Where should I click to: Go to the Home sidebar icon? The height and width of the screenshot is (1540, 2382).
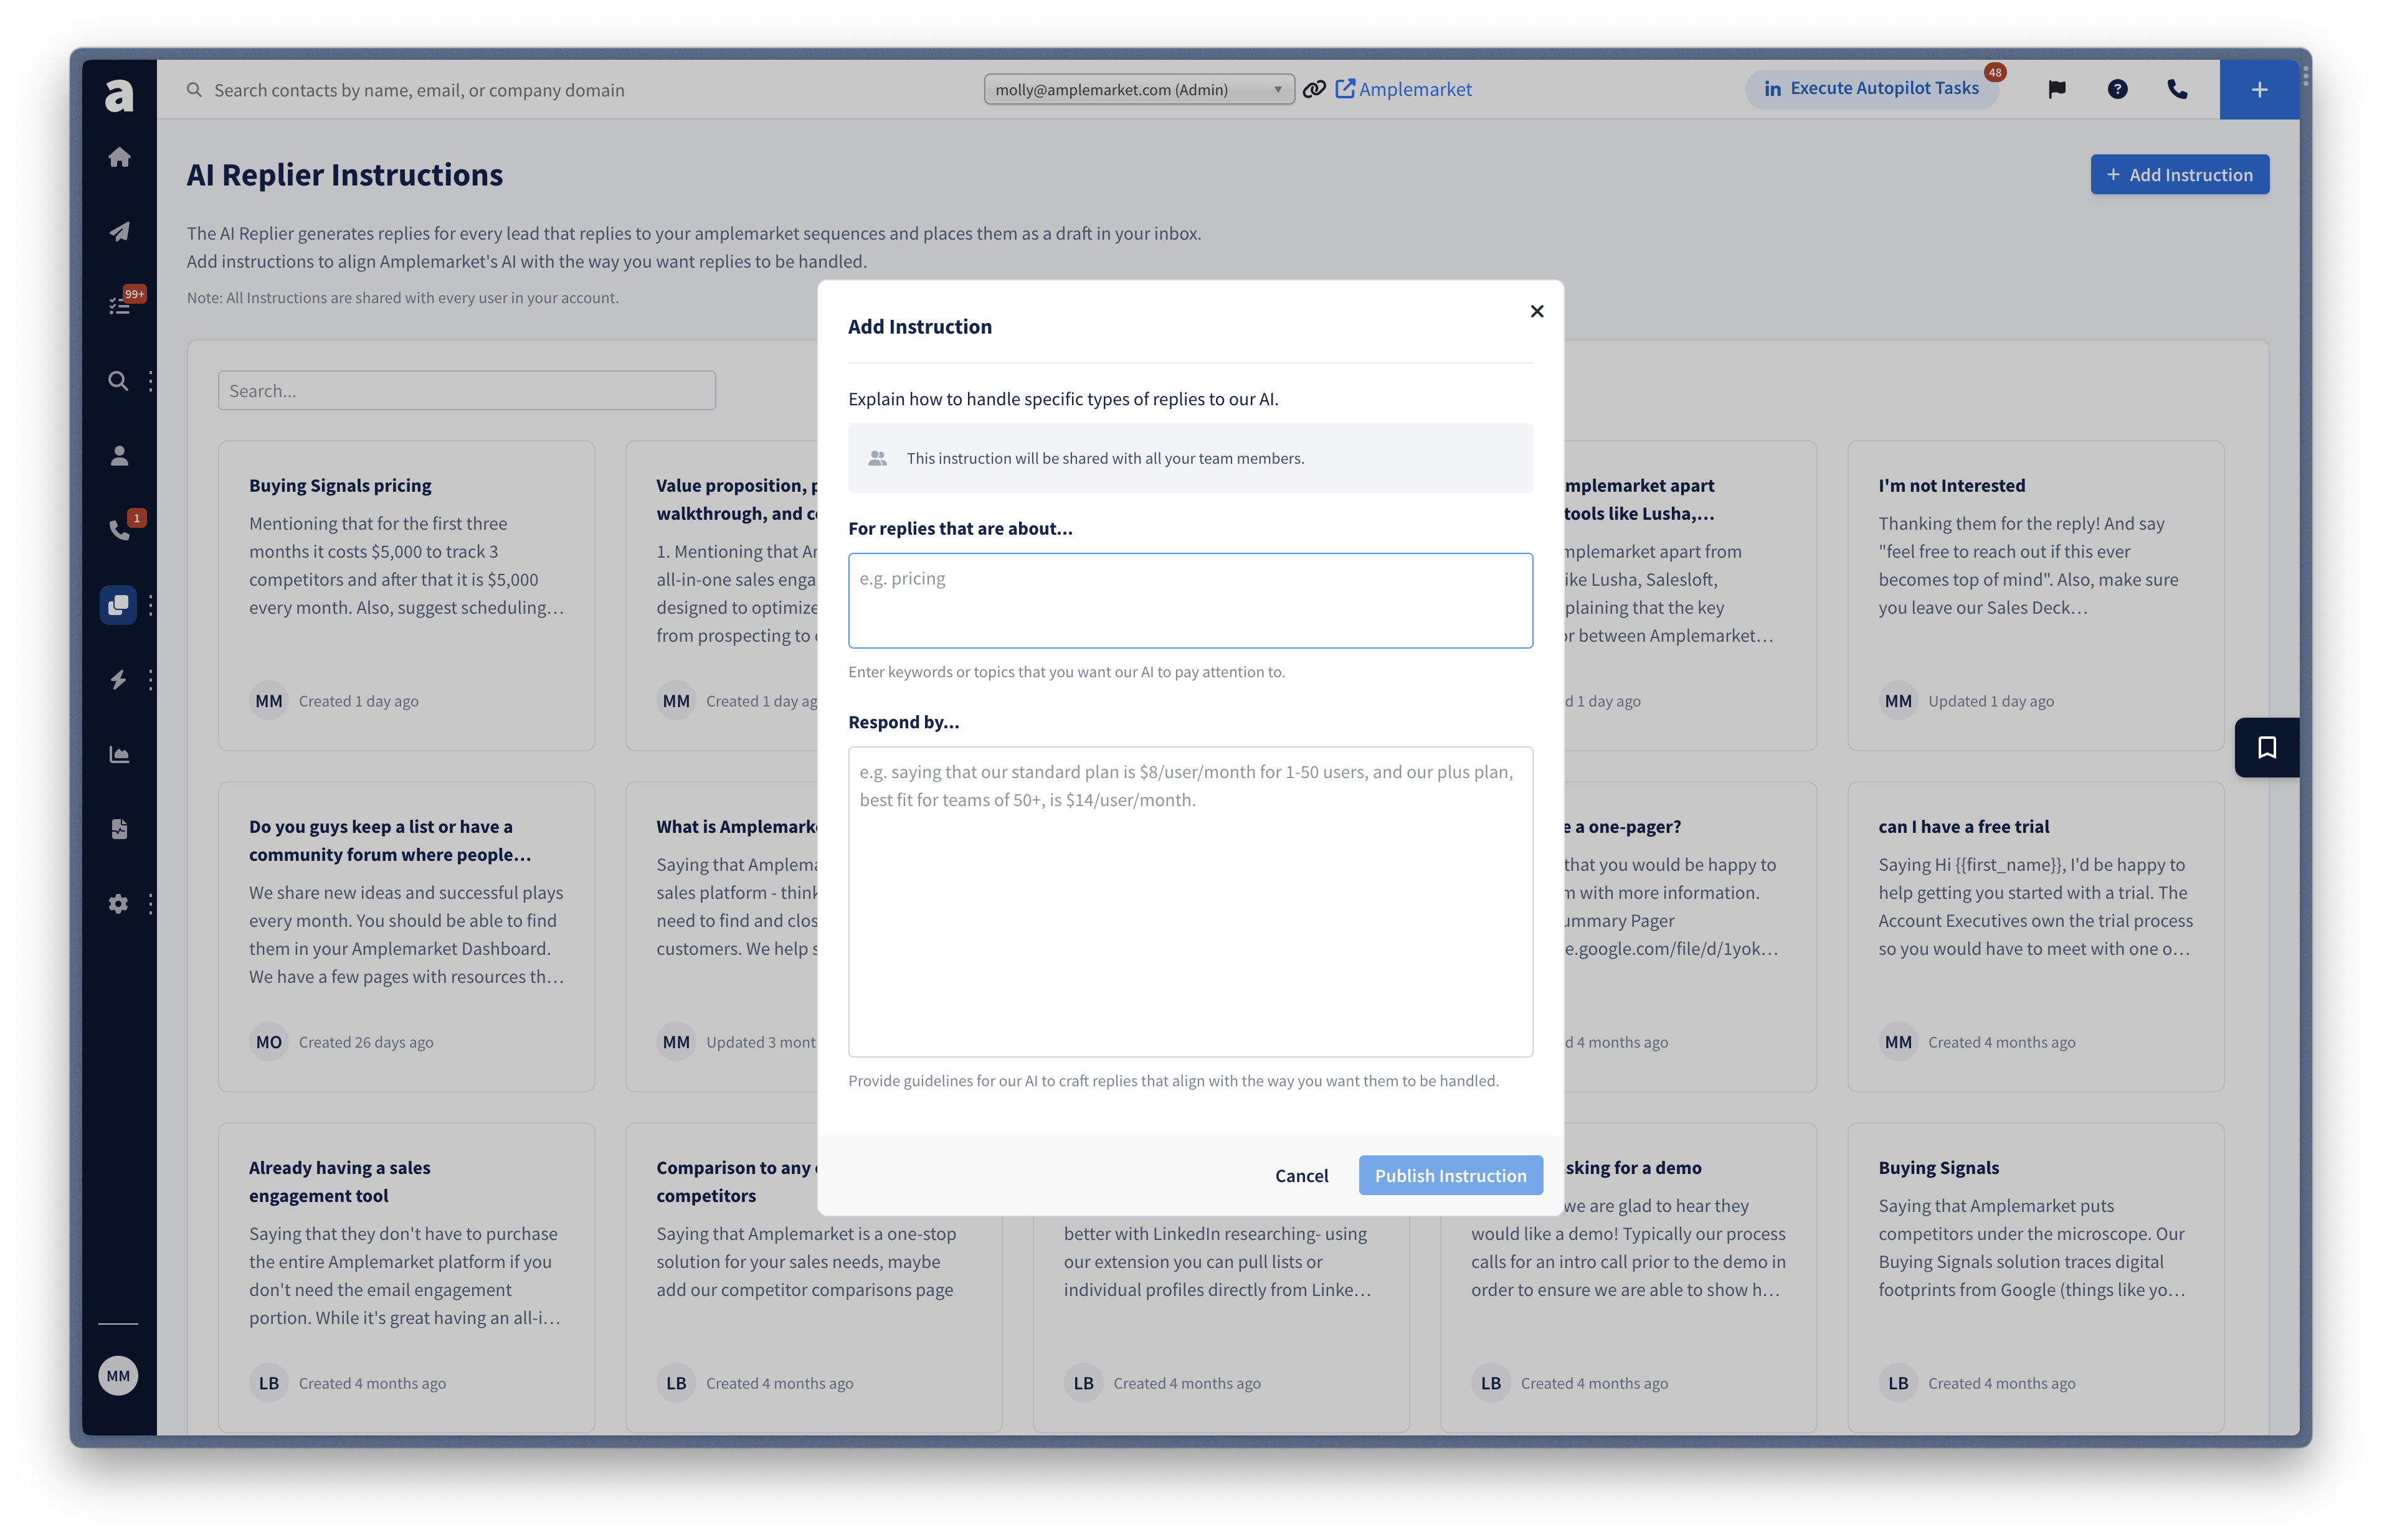(119, 157)
